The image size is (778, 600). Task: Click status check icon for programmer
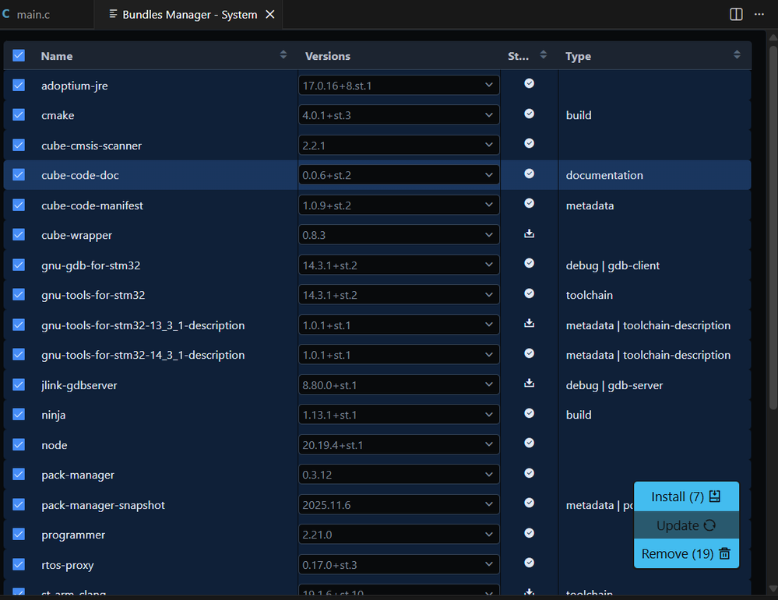[529, 533]
